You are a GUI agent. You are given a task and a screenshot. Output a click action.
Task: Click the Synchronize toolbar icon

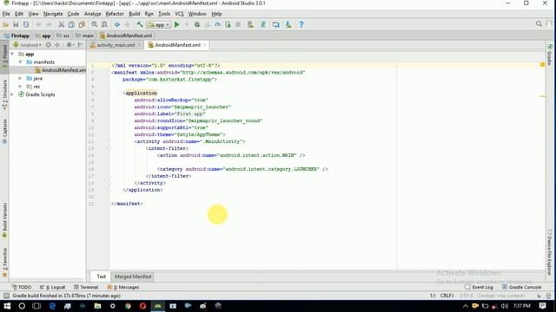click(x=26, y=25)
